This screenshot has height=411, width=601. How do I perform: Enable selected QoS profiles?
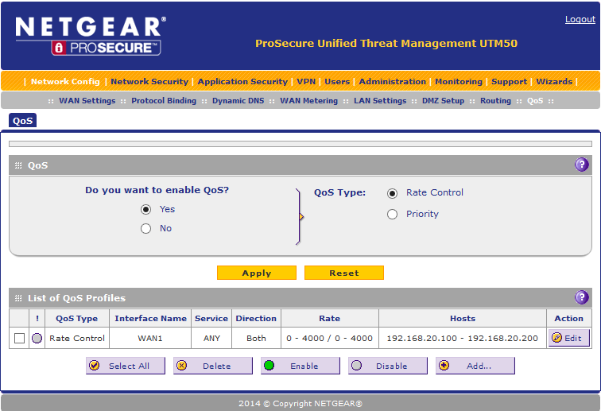point(300,366)
